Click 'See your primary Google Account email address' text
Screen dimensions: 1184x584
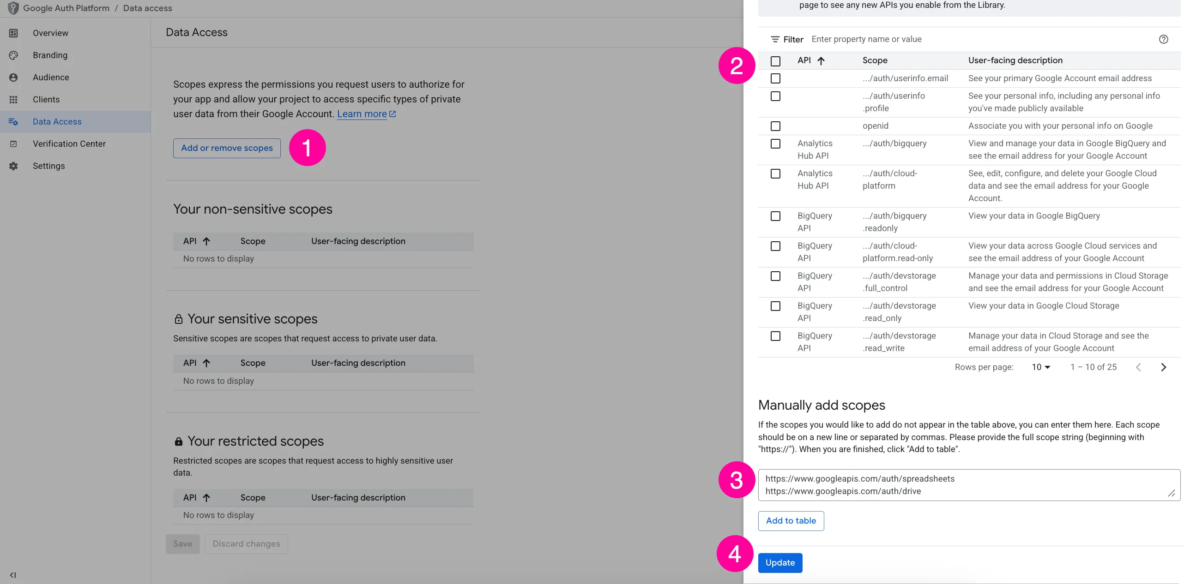tap(1060, 78)
